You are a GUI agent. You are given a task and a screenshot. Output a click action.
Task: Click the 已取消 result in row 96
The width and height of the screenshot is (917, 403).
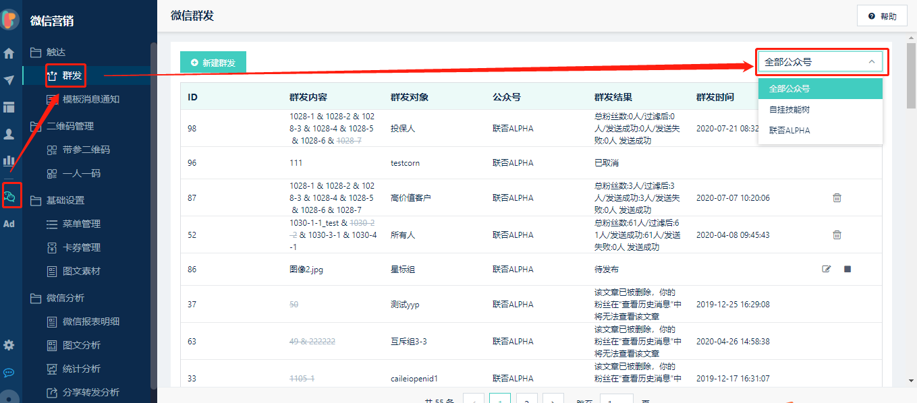(x=607, y=163)
